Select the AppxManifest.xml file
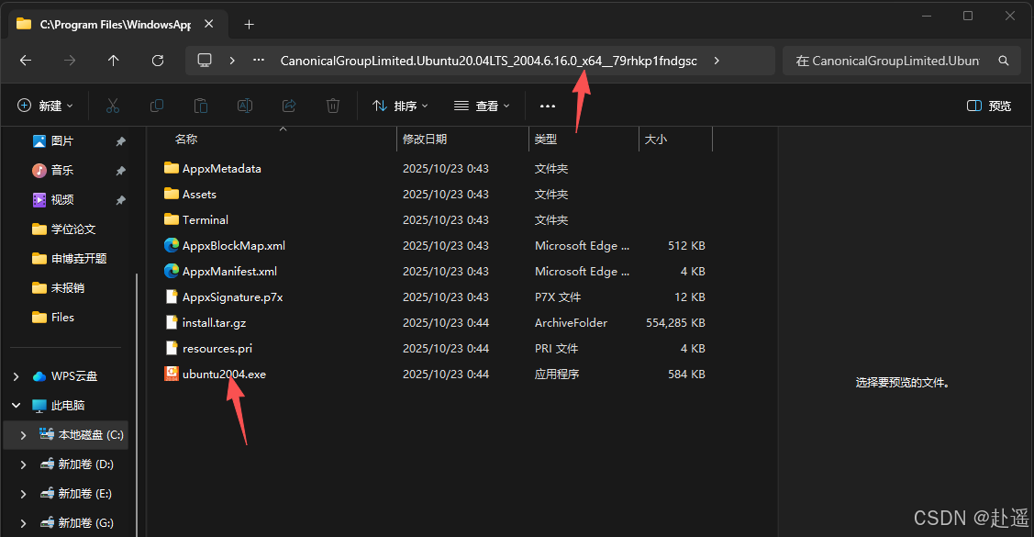The image size is (1034, 537). click(229, 271)
